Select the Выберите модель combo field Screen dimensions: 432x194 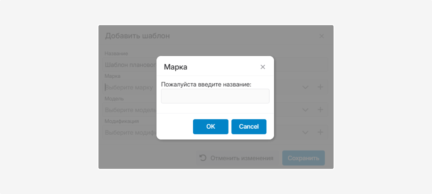point(130,110)
